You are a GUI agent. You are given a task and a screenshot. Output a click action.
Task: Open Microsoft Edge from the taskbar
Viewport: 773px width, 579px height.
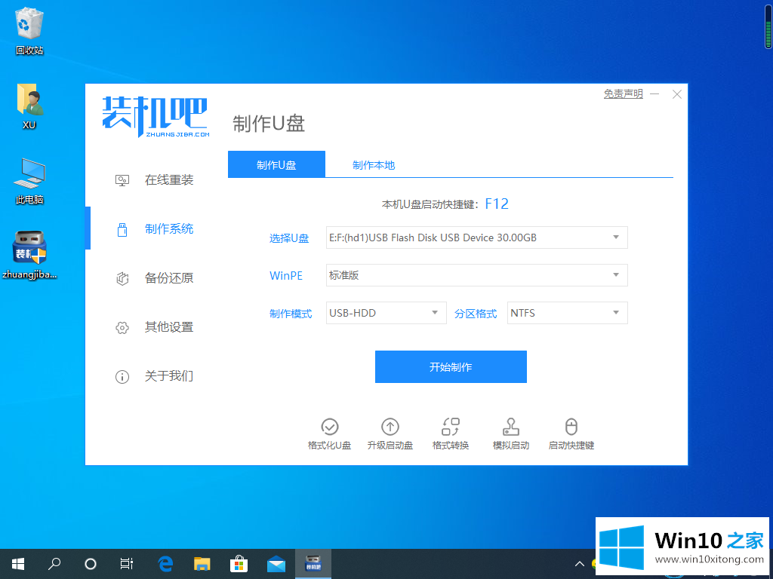click(165, 564)
